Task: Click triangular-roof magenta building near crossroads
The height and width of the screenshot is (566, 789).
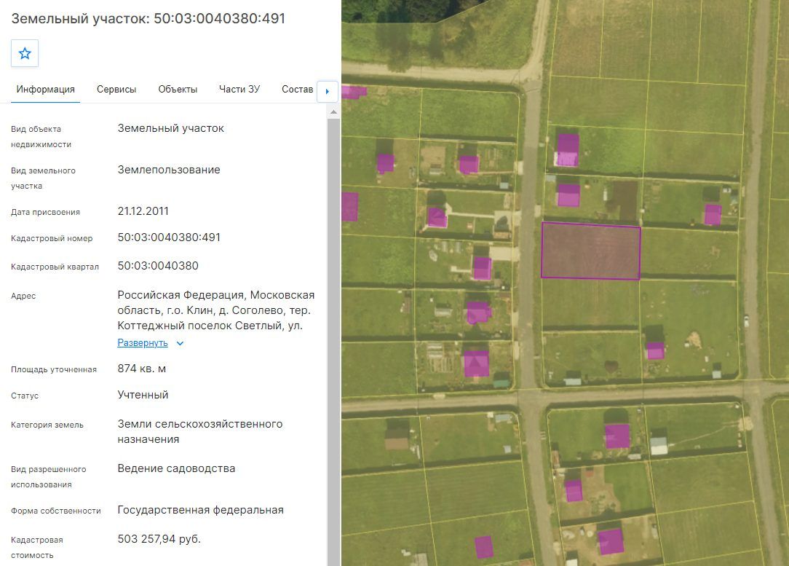Action: (x=476, y=363)
